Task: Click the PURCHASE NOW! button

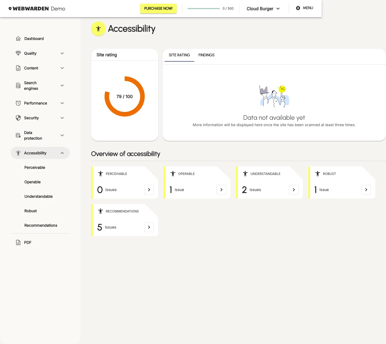Action: point(158,8)
